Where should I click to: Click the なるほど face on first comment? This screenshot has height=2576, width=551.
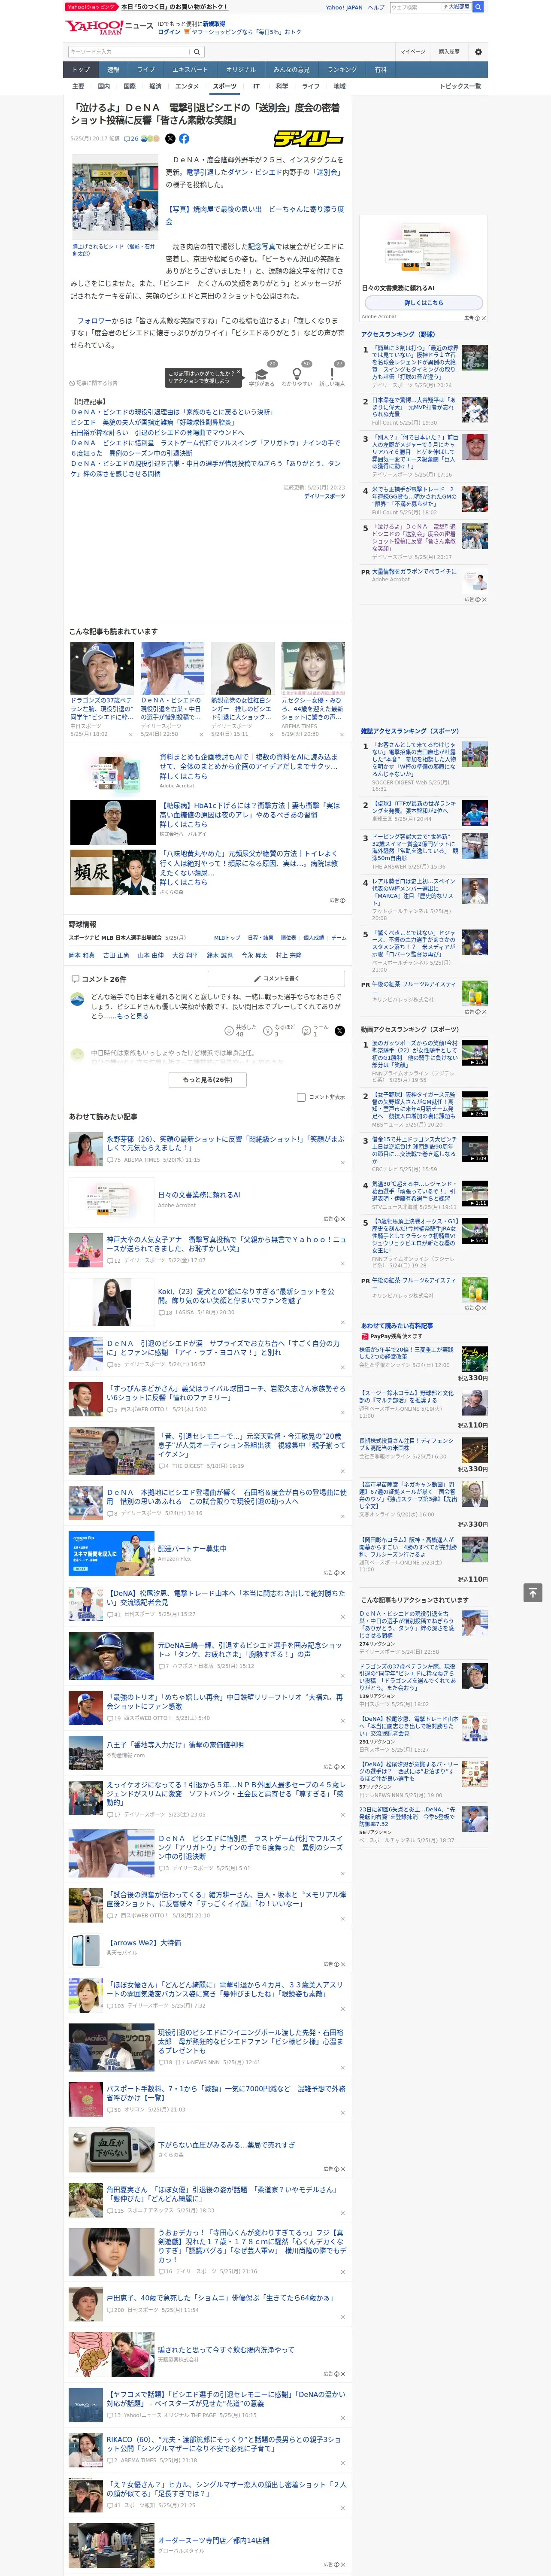268,1030
